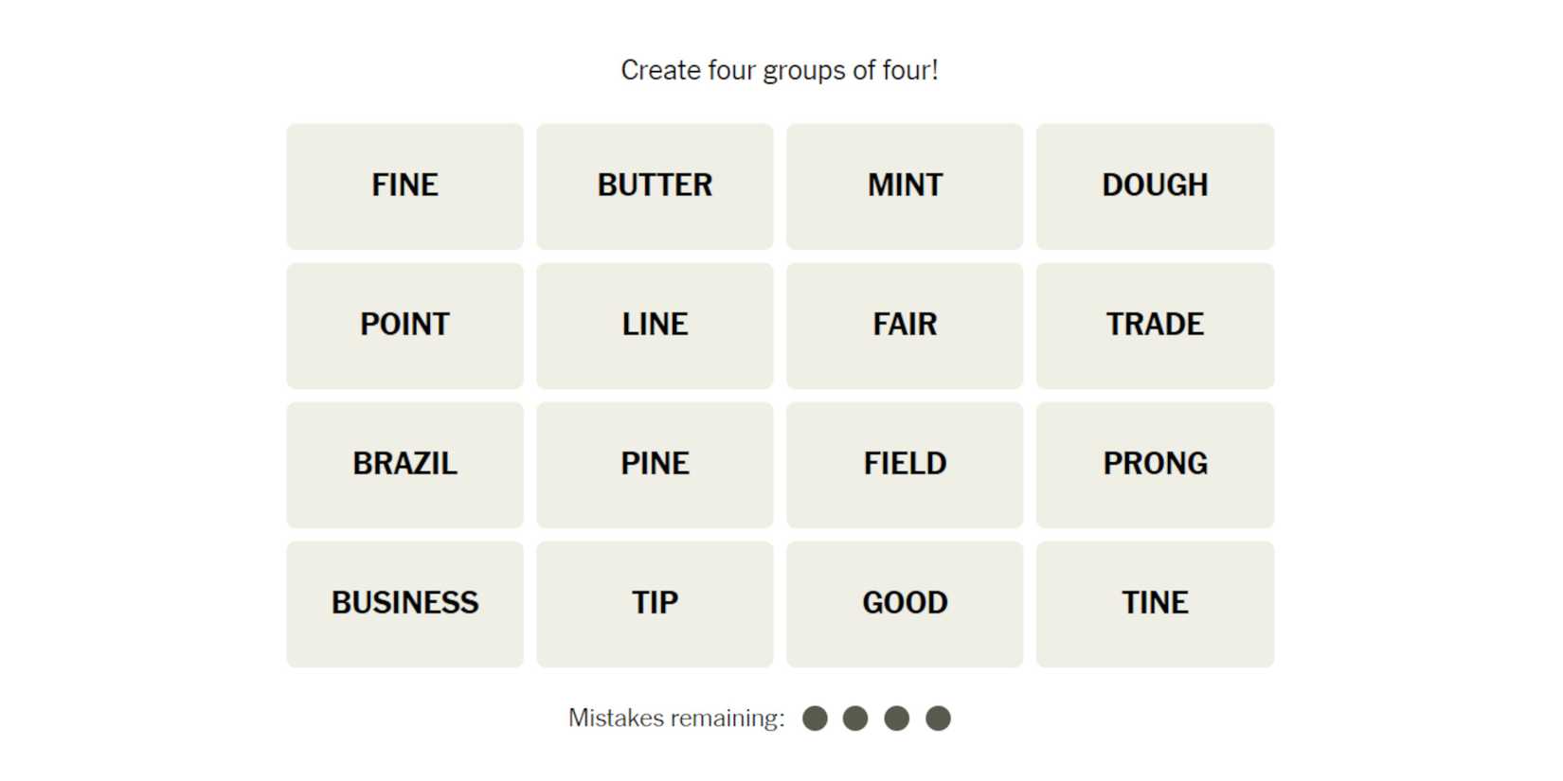The width and height of the screenshot is (1563, 781).
Task: Click the POINT word card
Action: pos(404,325)
